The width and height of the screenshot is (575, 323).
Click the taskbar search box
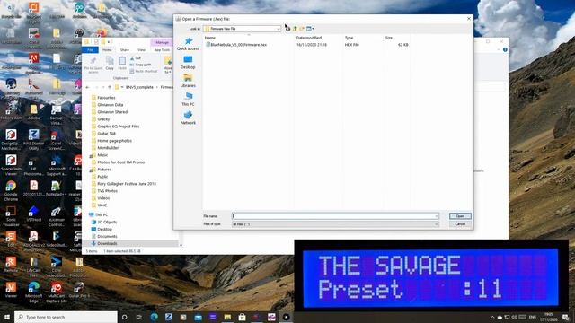pos(66,317)
